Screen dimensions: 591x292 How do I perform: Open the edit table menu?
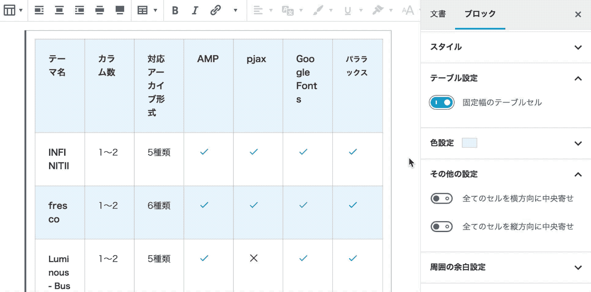(147, 11)
